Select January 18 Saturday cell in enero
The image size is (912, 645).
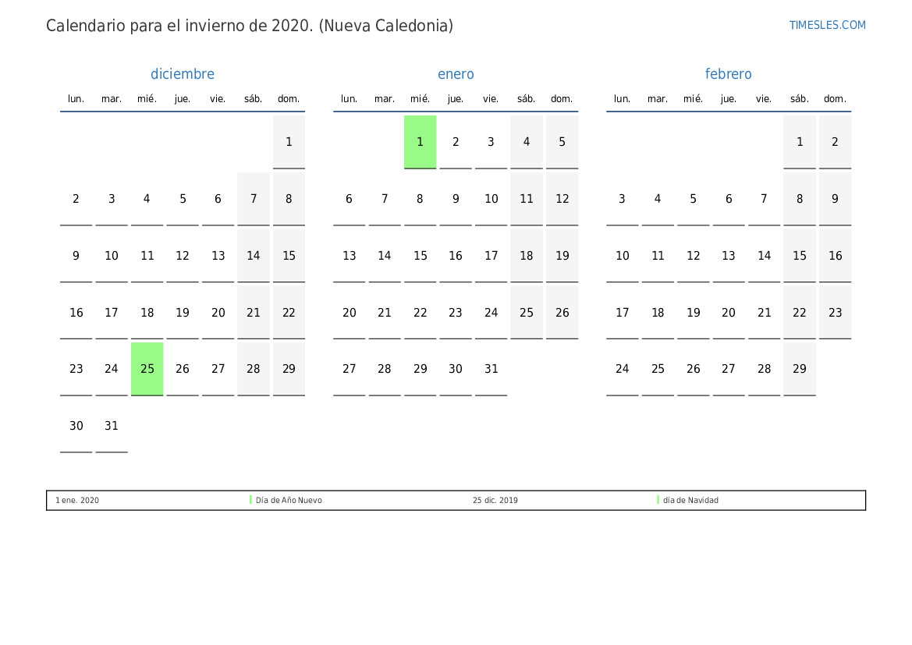click(x=527, y=256)
